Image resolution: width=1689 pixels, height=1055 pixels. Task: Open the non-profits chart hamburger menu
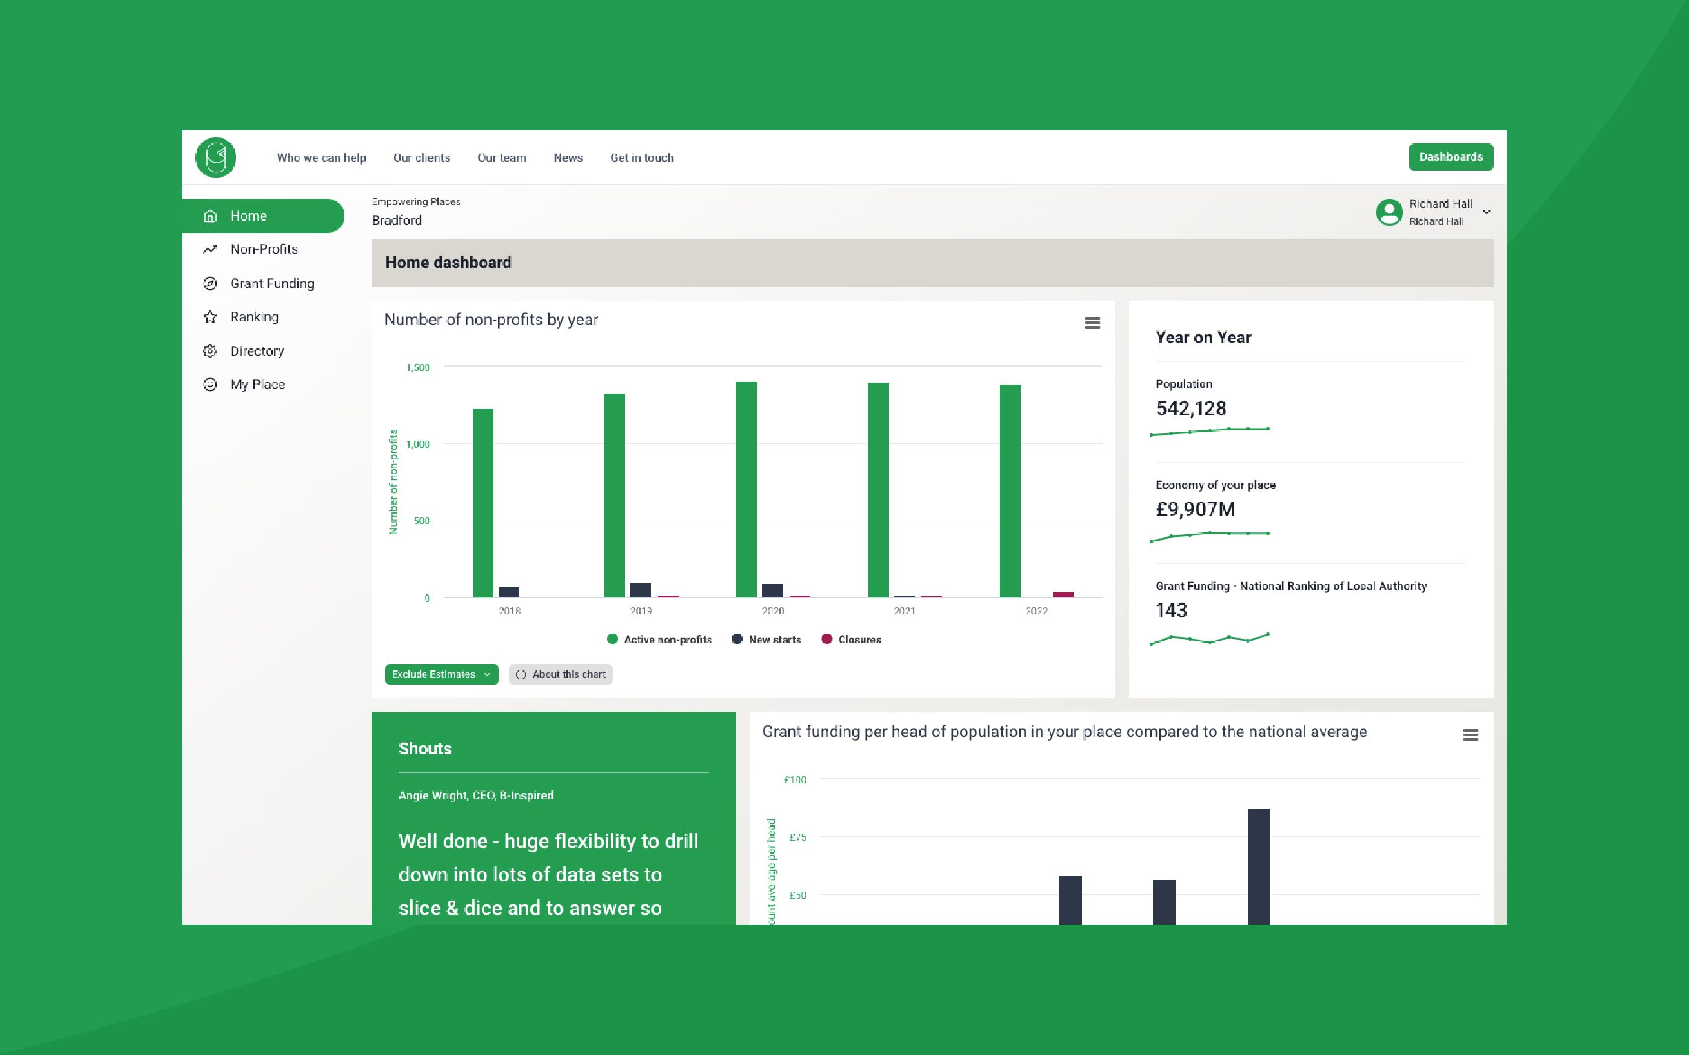1092,323
